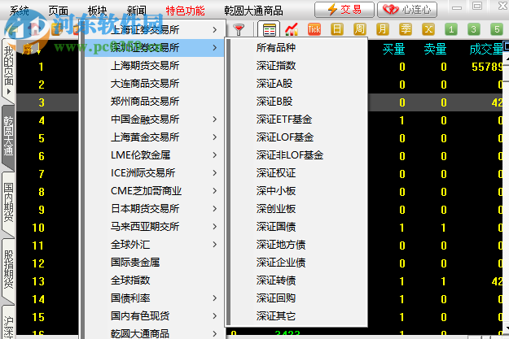Open 国债利率 menu entry

(x=155, y=298)
